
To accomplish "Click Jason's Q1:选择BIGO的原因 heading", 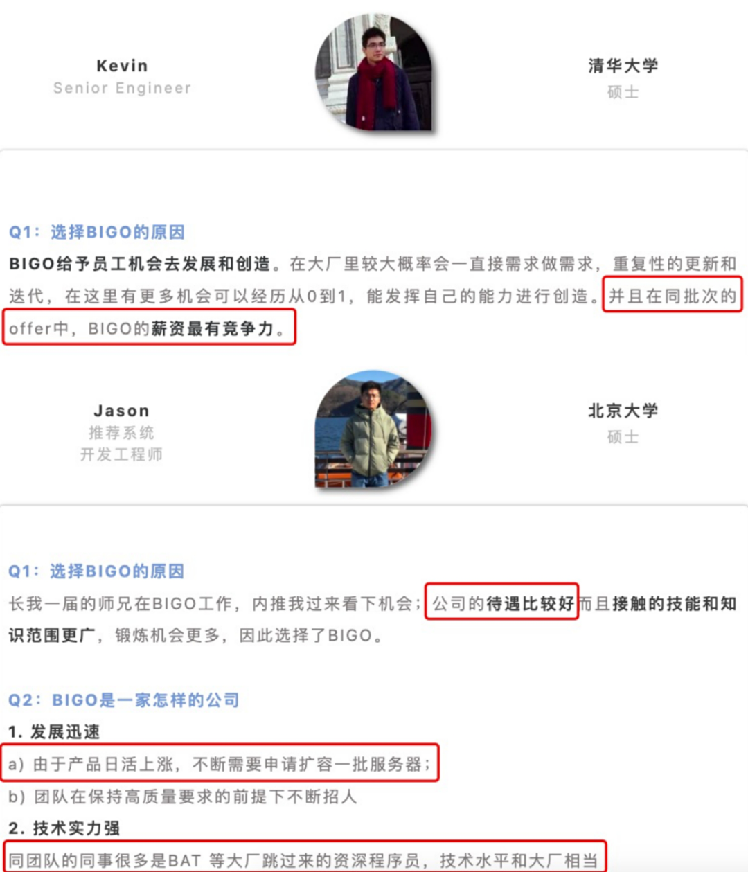I will (96, 571).
